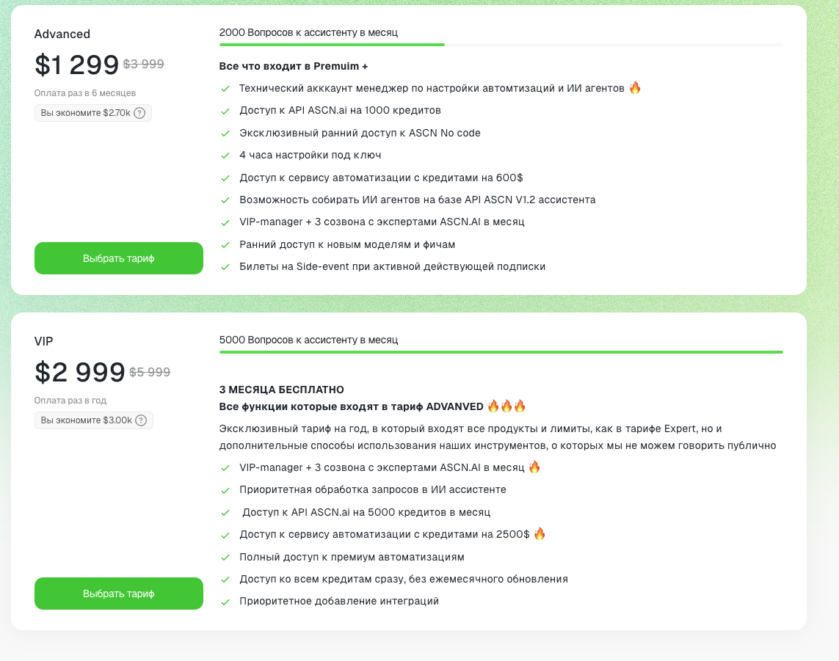839x661 pixels.
Task: Click the "VIP" plan title
Action: (x=43, y=341)
